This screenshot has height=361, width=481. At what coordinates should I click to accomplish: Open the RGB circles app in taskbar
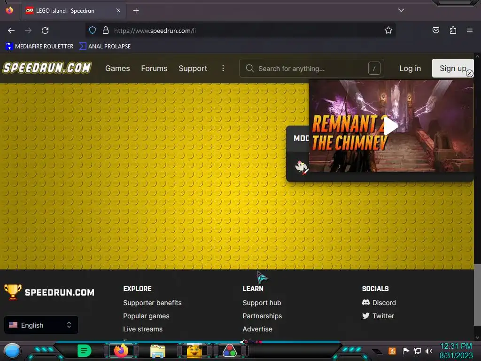pyautogui.click(x=229, y=351)
